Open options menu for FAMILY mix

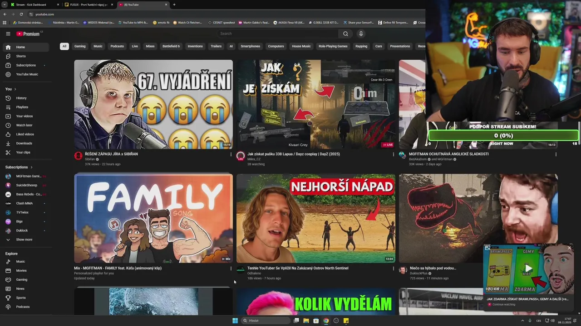[231, 268]
